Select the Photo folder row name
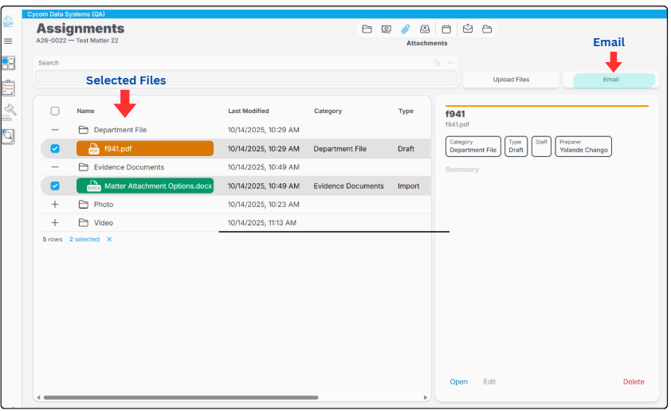 pos(104,205)
